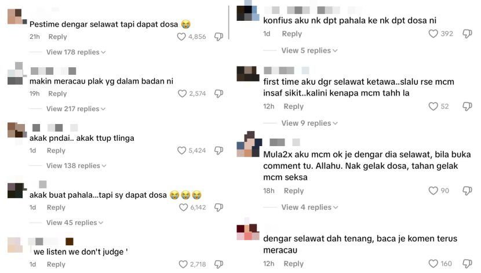Dislike the 'dengar selawat dah tenang' comment

tap(467, 264)
